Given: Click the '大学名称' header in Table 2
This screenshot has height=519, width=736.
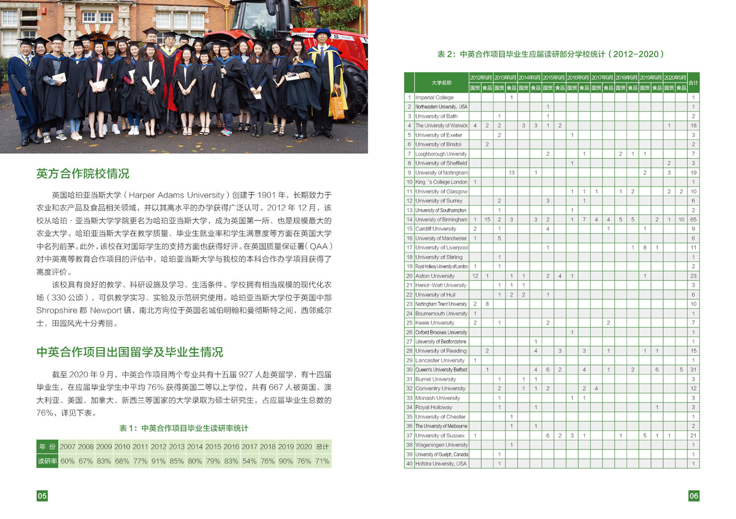Looking at the screenshot, I should 441,83.
